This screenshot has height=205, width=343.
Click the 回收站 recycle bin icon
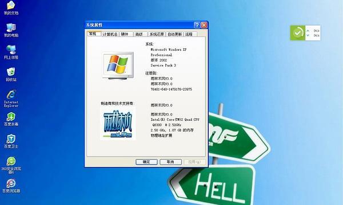11,75
